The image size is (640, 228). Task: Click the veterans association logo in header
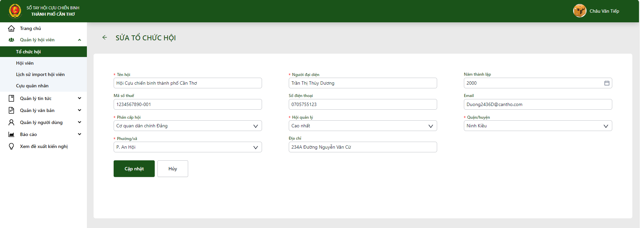coord(15,11)
